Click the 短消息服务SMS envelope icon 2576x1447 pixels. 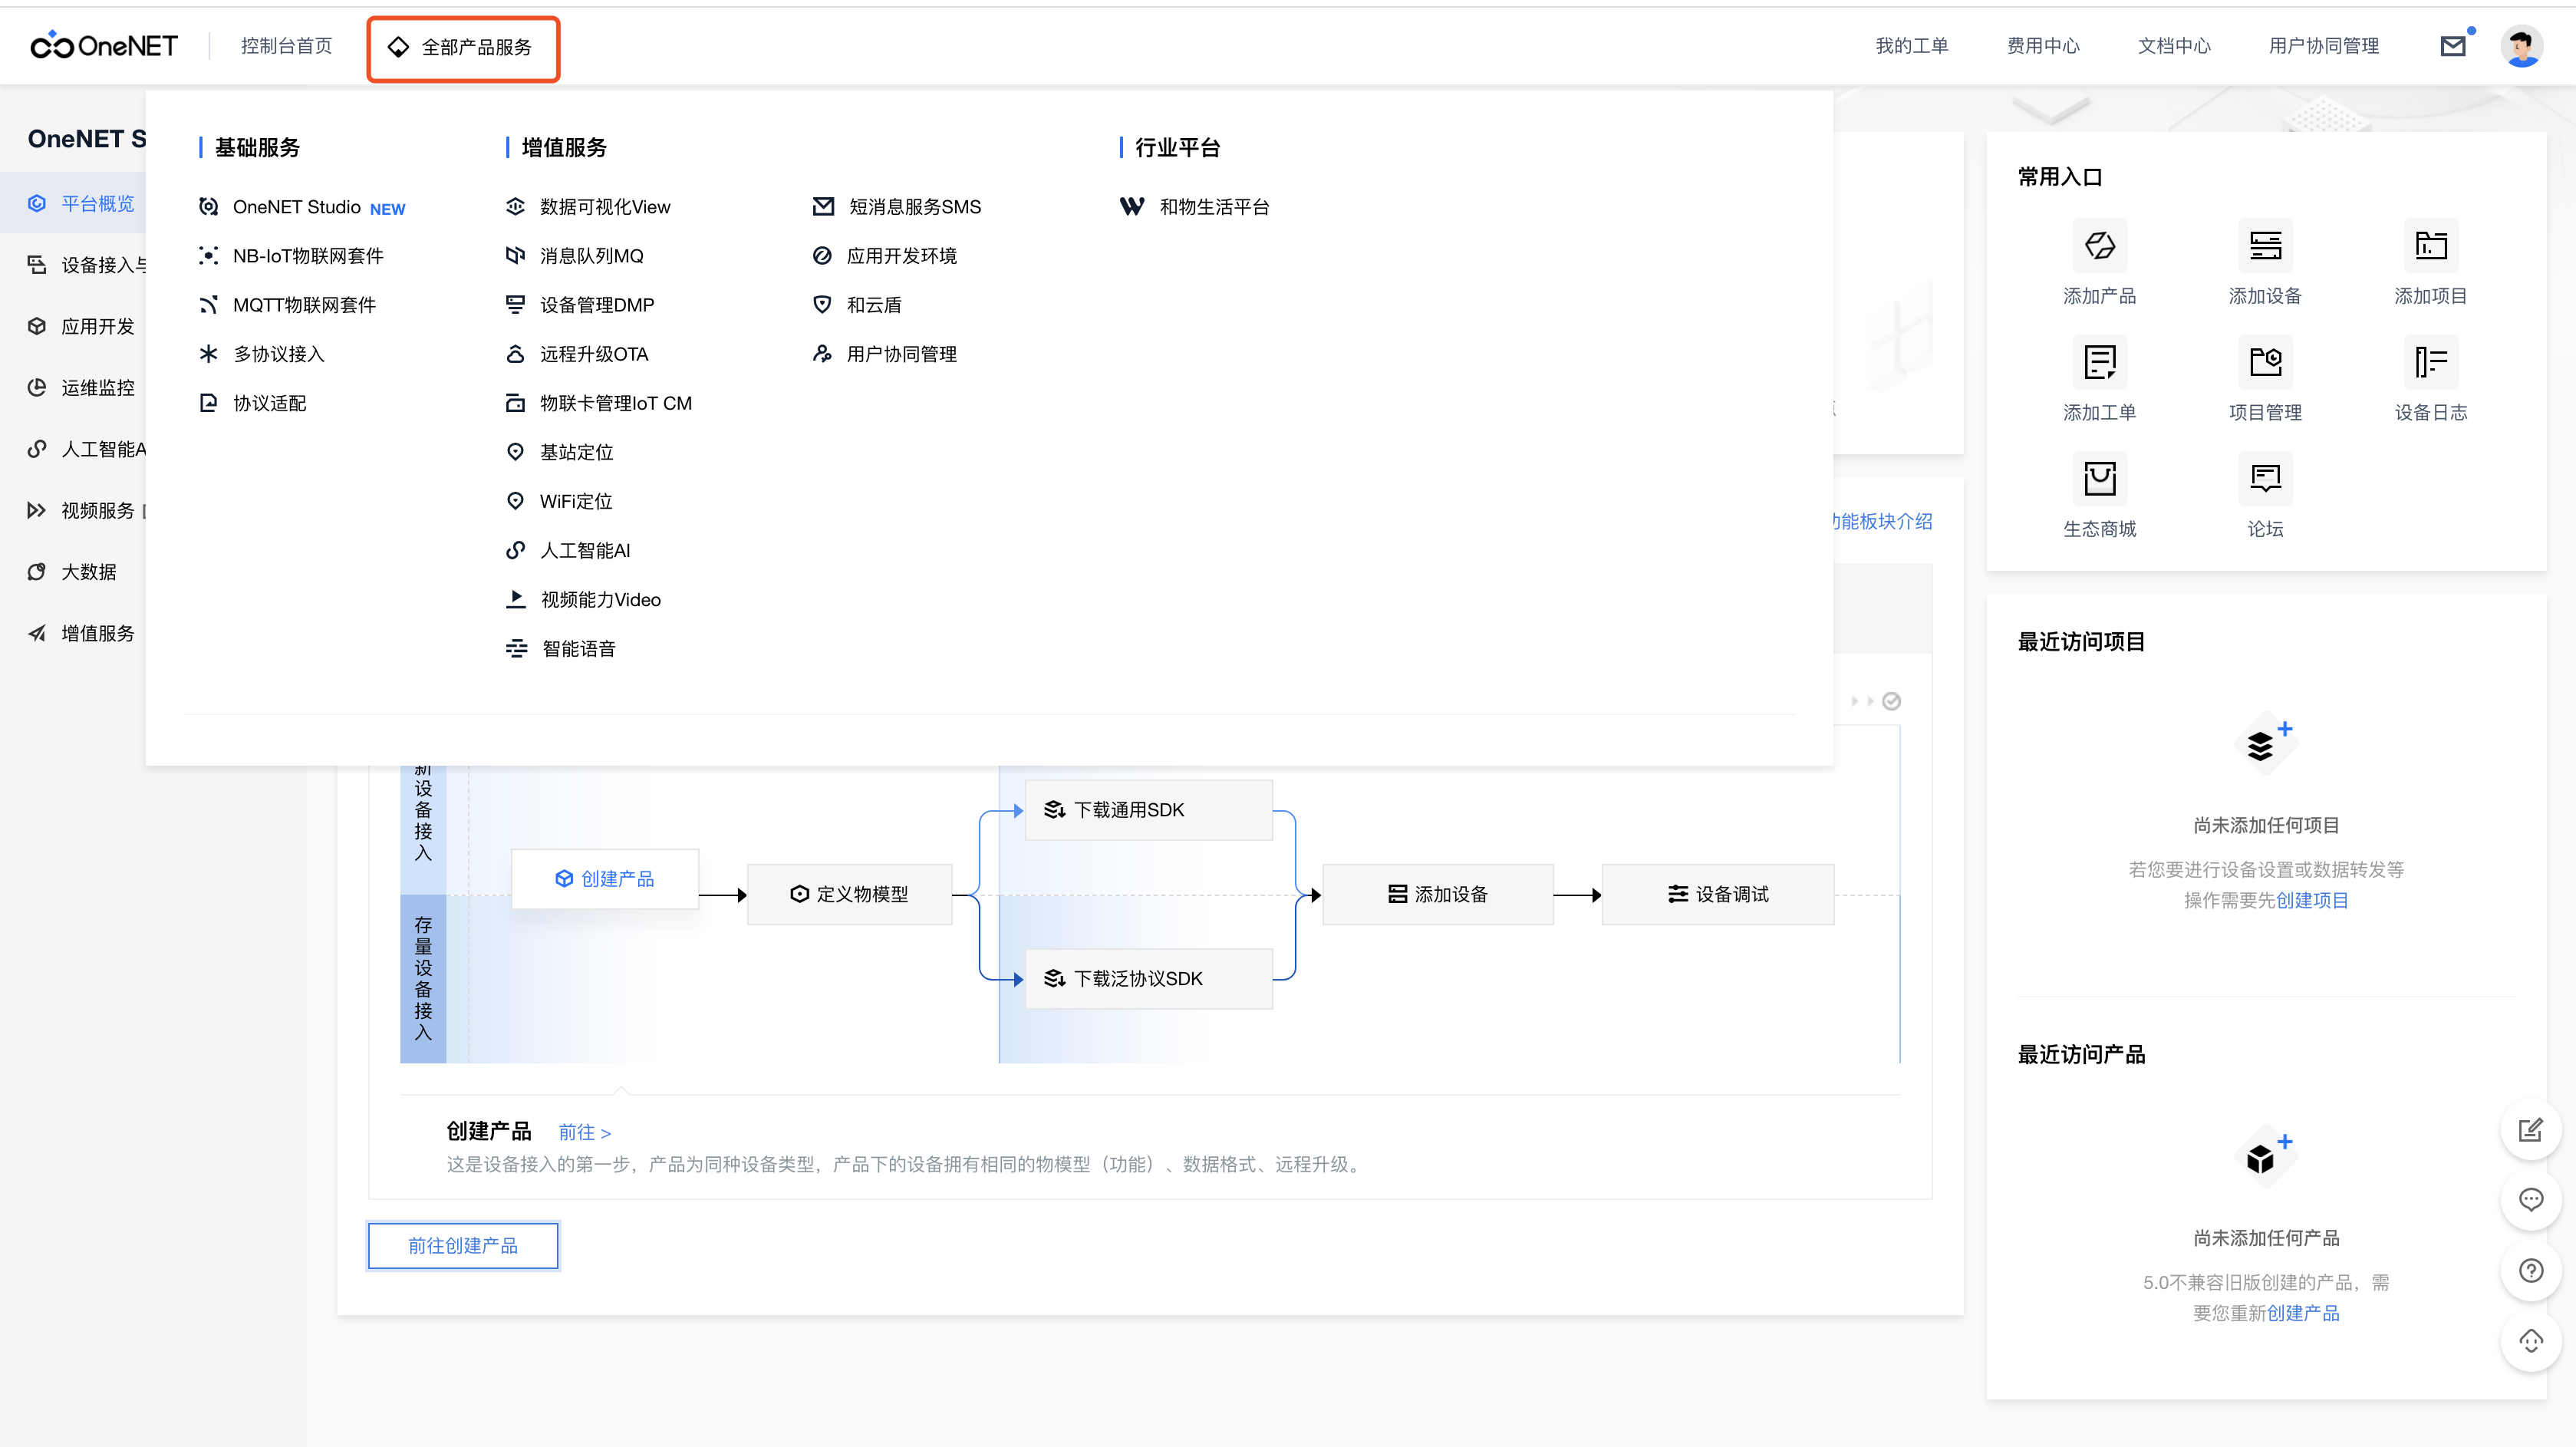click(x=823, y=207)
